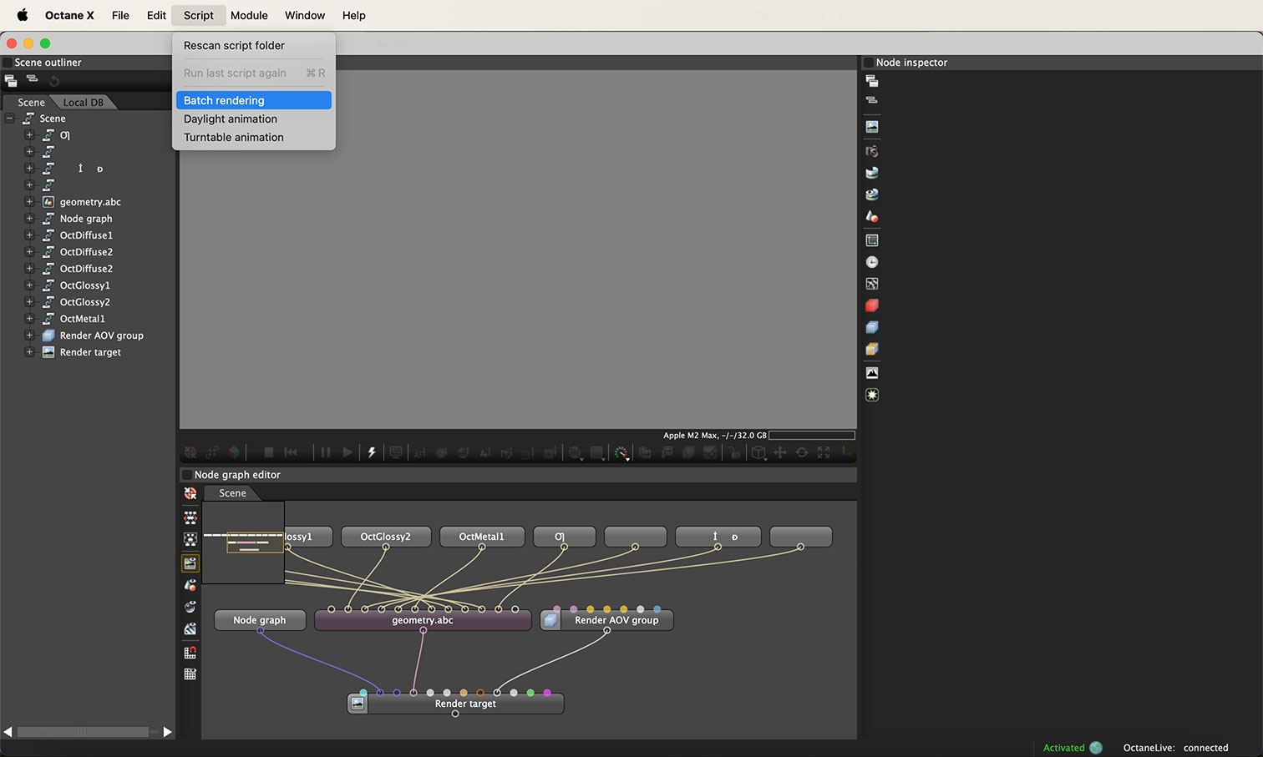
Task: Toggle grid display in node graph editor
Action: click(x=190, y=674)
